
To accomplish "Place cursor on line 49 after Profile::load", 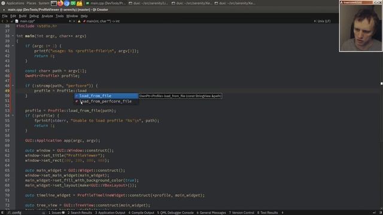I will 87,91.
